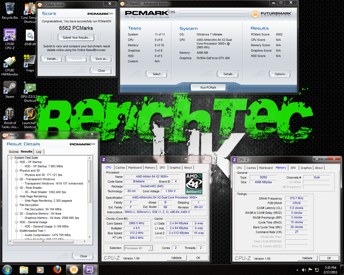Click the Windows Start orb
Screen dimensions: 344x275
7,270
